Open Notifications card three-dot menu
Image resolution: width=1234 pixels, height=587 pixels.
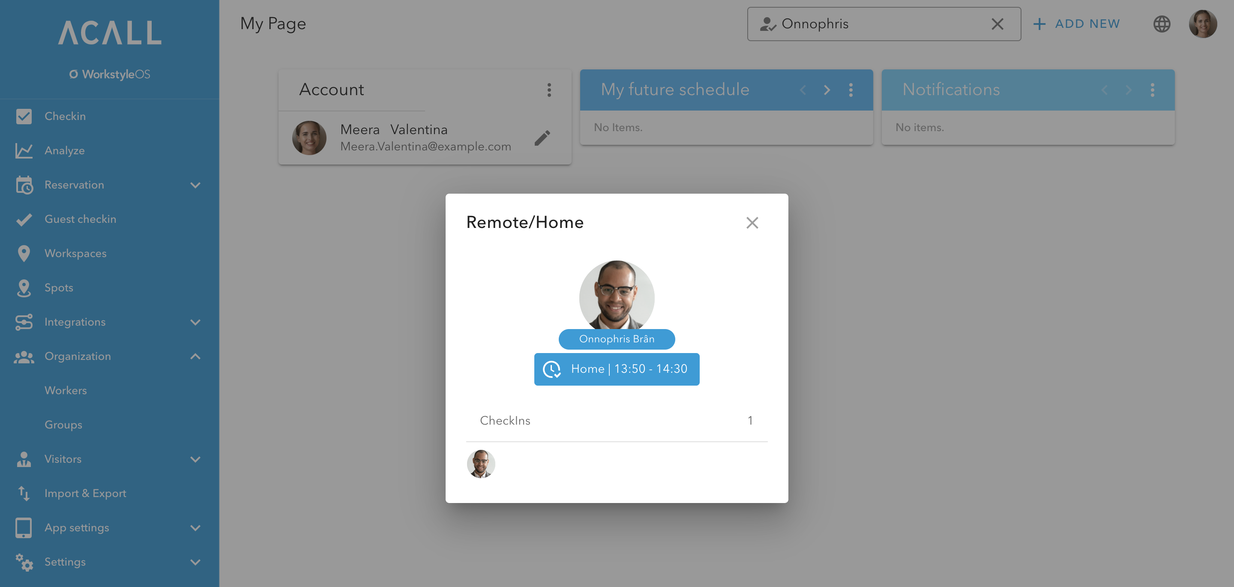[1153, 90]
